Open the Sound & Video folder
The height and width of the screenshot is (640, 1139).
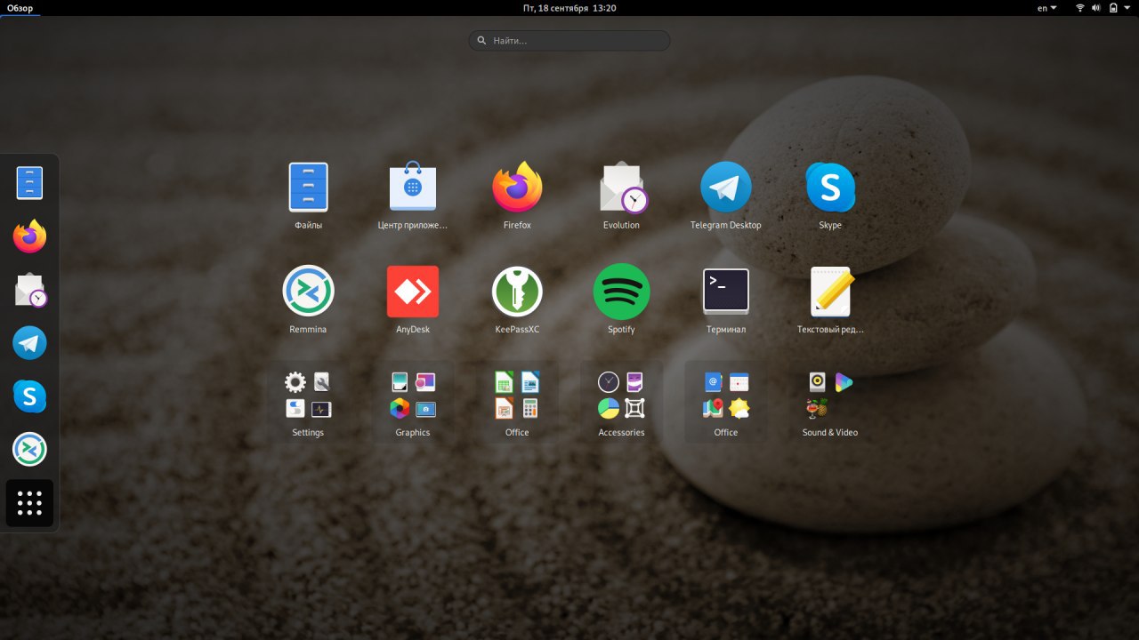[x=830, y=402]
